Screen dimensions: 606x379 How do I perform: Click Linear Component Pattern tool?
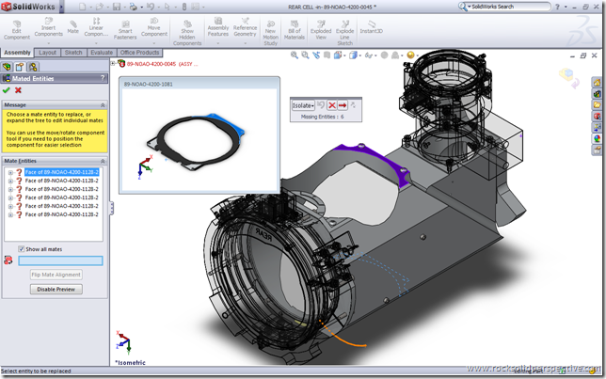click(x=96, y=27)
